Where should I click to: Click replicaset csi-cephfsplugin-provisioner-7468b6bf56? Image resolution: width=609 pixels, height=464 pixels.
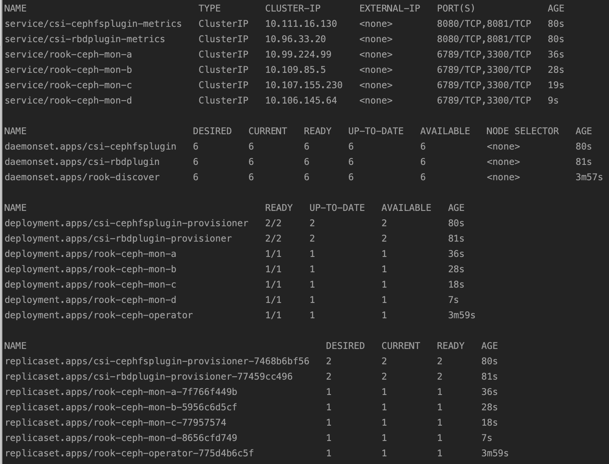coord(157,361)
